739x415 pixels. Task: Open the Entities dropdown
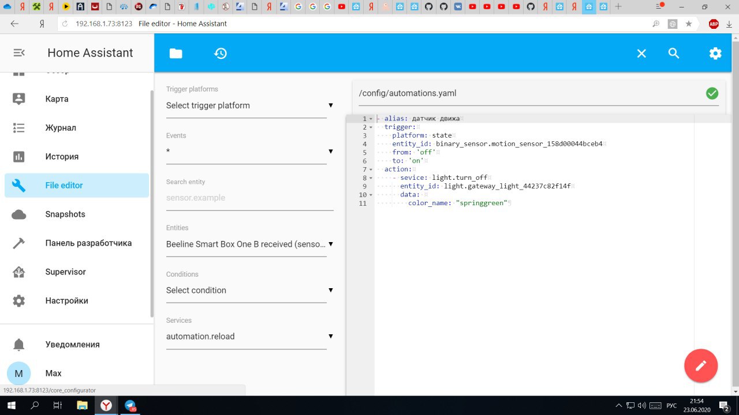(249, 244)
